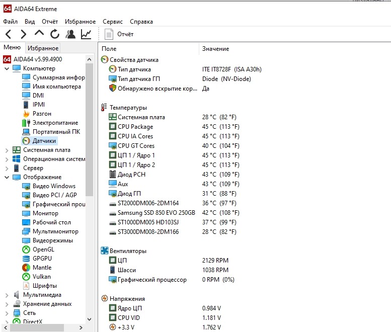Open the Шрифты font icon item
Screen dimensions: 391x332
26,286
